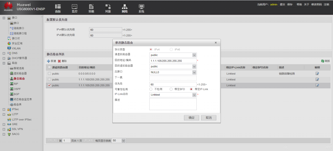
Task: Click the 优先级 input field
Action: pyautogui.click(x=173, y=84)
